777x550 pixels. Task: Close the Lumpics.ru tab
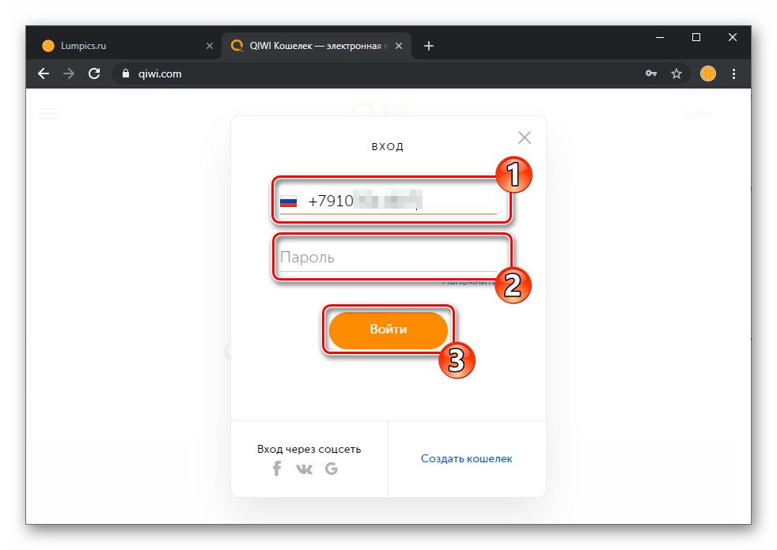[x=209, y=46]
